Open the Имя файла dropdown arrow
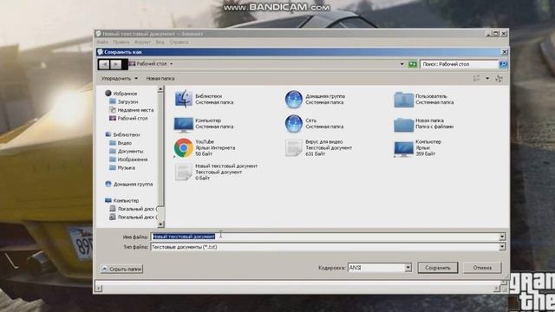This screenshot has width=555, height=312. (502, 237)
